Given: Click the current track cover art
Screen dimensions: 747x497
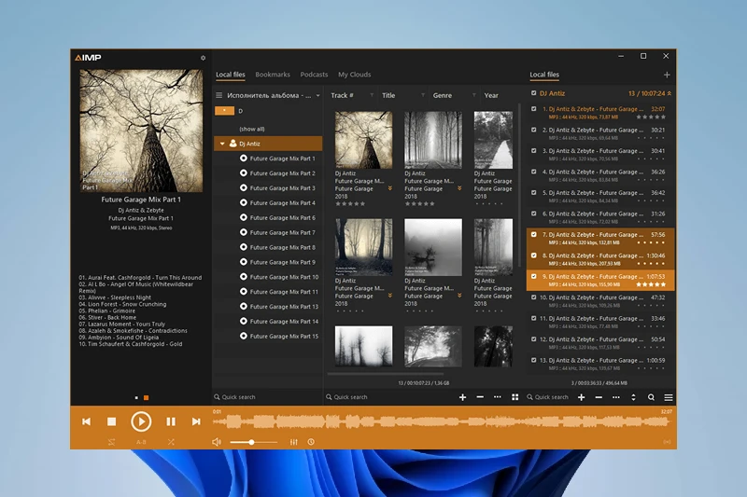Looking at the screenshot, I should pyautogui.click(x=141, y=131).
